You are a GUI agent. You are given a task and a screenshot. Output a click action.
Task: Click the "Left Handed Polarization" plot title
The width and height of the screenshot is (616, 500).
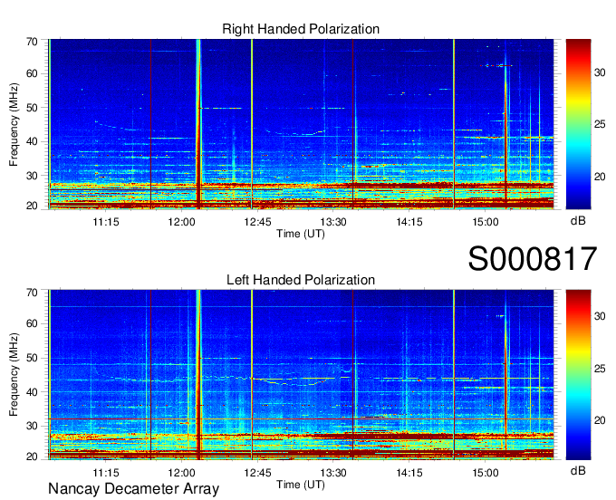point(301,280)
